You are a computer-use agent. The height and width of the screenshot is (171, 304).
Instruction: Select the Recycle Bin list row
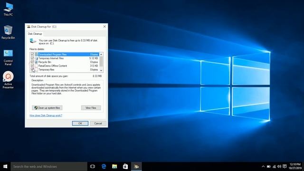pos(65,62)
